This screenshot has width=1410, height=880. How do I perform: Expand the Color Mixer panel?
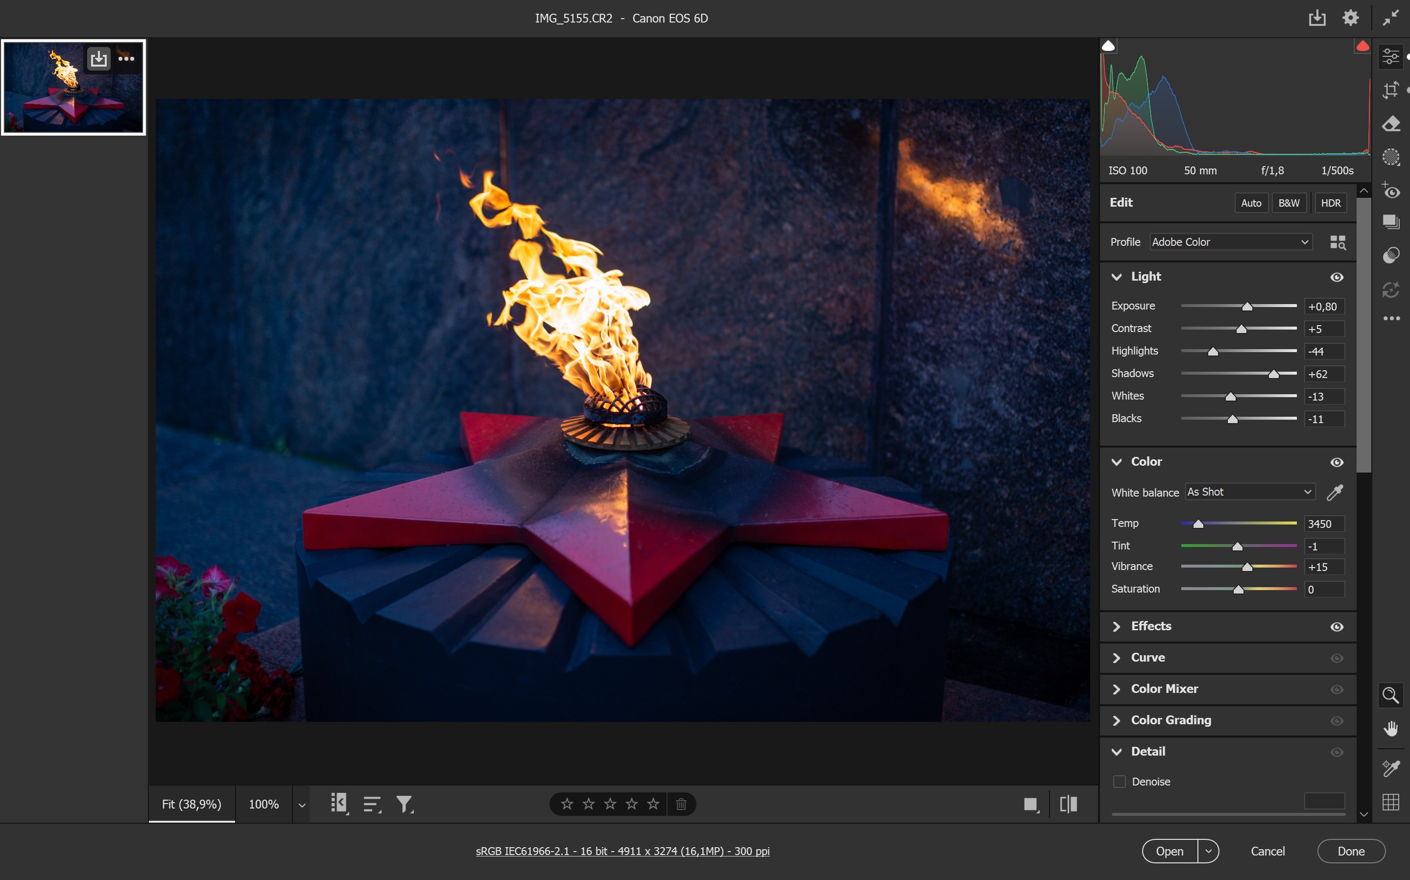(1164, 689)
